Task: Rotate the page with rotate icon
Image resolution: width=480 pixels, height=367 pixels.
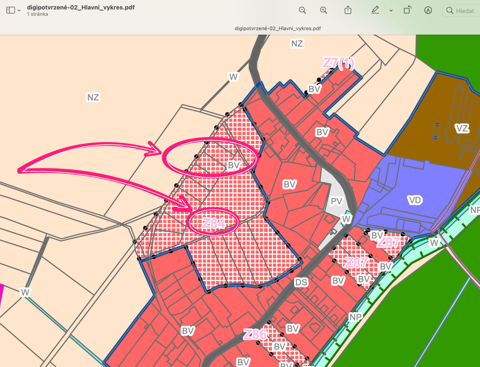Action: (407, 10)
